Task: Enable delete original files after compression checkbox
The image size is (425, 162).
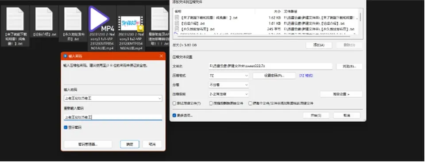Action: pos(211,104)
